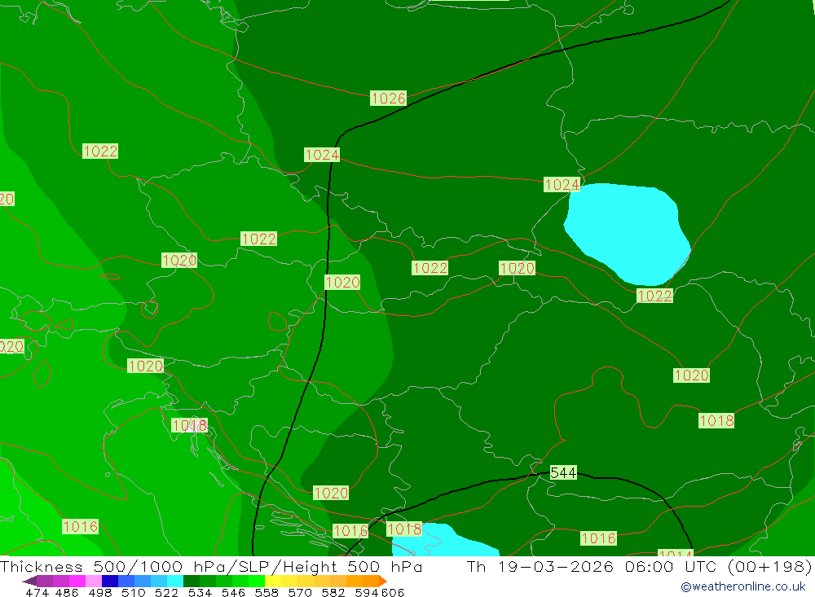The height and width of the screenshot is (597, 815).
Task: Click the 544 height contour label
Action: click(x=563, y=472)
